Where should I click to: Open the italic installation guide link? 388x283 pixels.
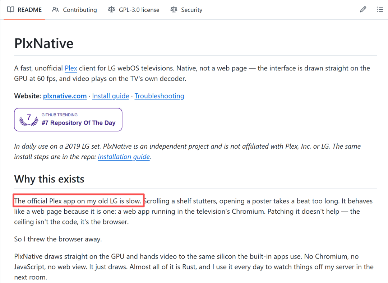click(x=124, y=157)
